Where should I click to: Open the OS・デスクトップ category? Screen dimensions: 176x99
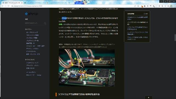32,32
